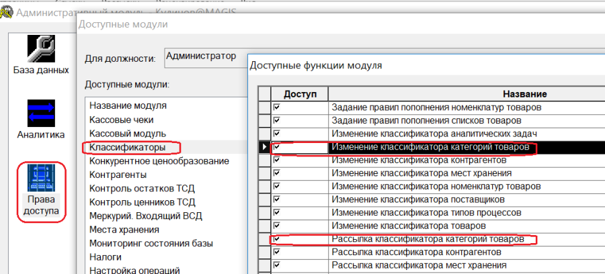The image size is (605, 274).
Task: Select Конкурентное ценообразование module
Action: [159, 161]
